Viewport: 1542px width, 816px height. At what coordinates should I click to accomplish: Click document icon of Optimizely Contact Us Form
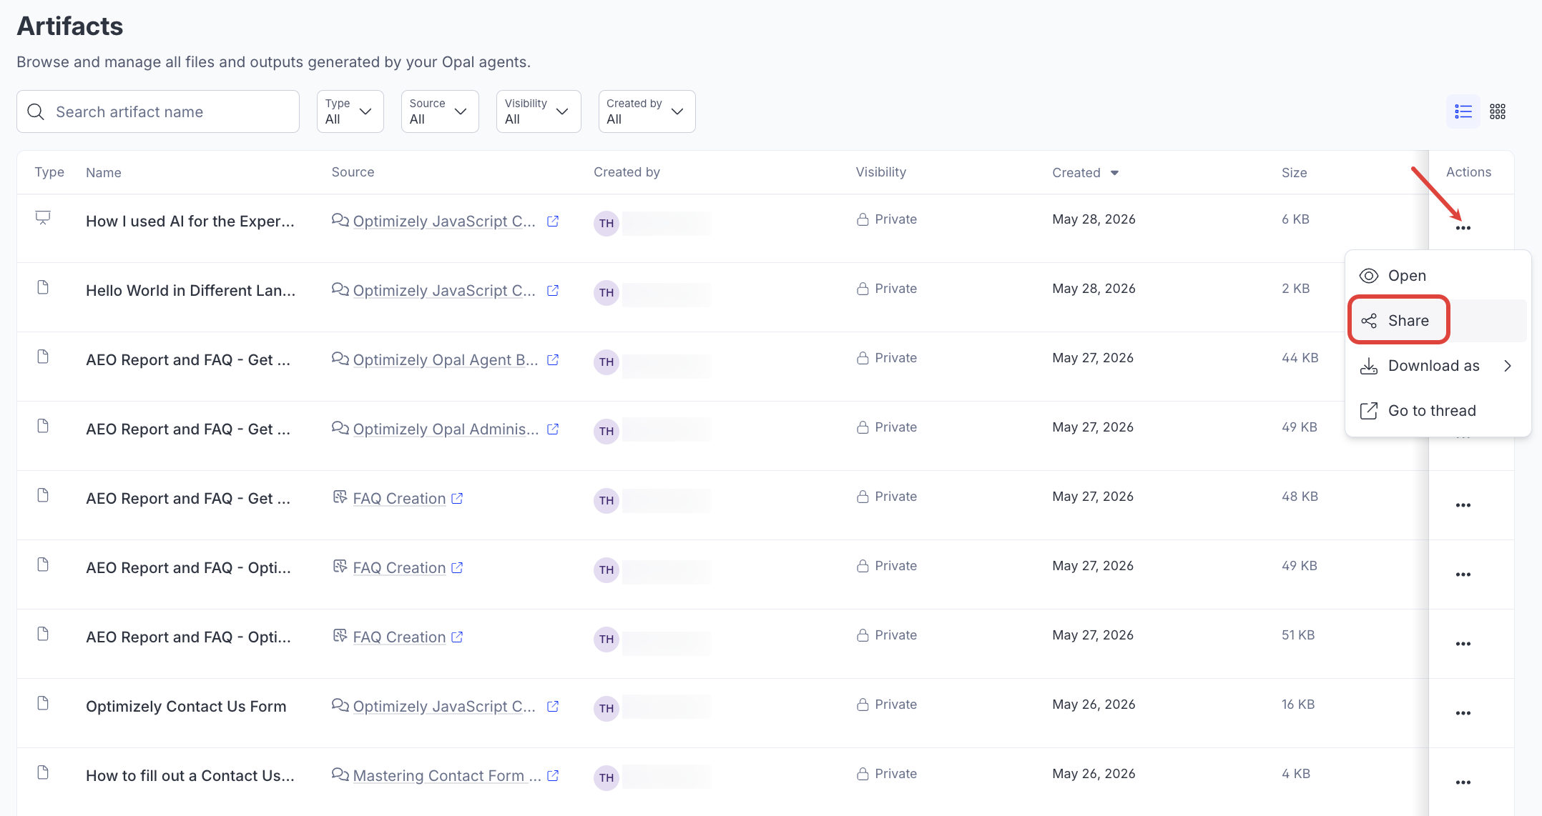[43, 703]
